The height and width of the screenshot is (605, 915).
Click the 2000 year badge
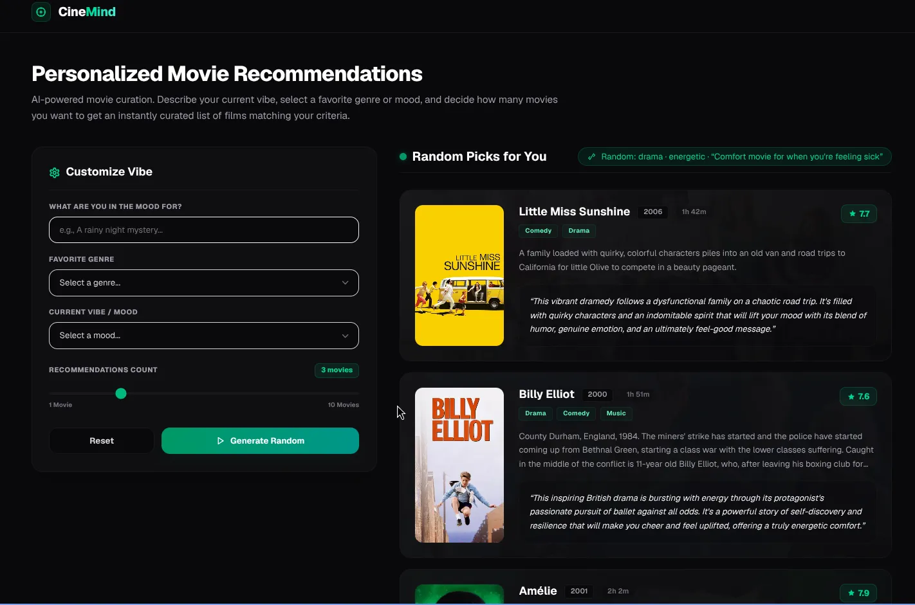(x=597, y=394)
